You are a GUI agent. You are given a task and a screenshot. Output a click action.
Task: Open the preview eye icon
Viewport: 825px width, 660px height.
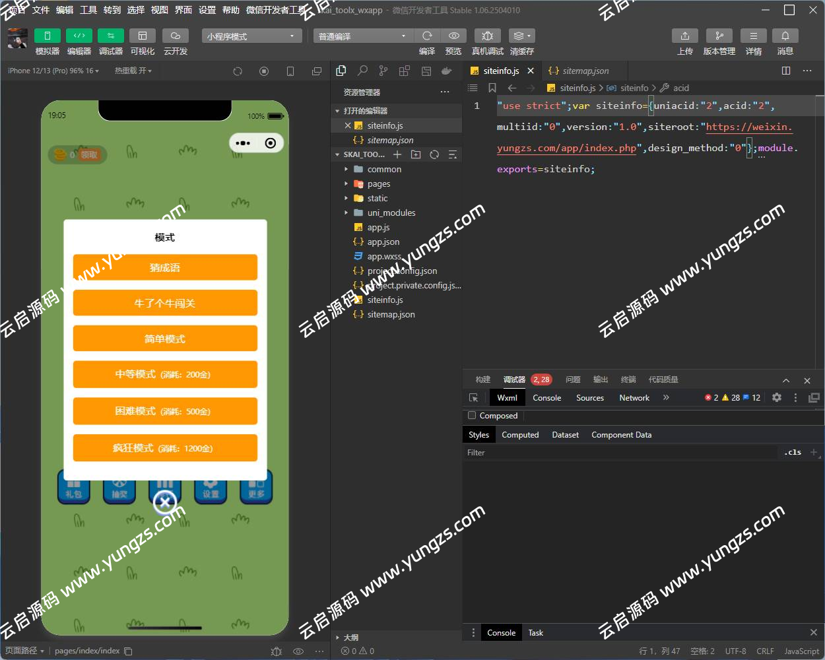click(453, 36)
